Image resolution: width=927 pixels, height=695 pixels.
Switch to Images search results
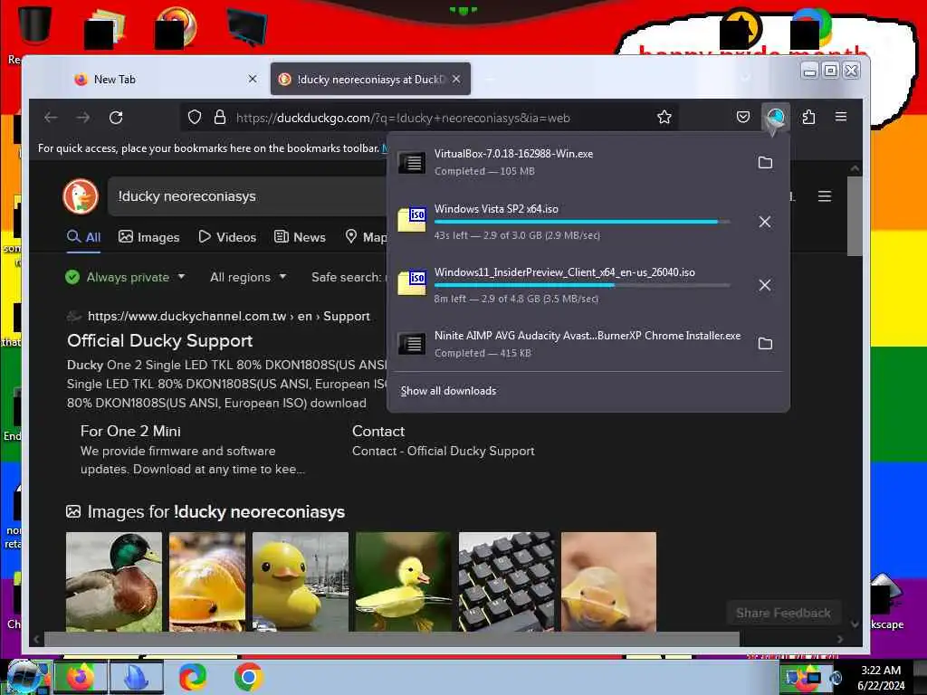(x=149, y=237)
